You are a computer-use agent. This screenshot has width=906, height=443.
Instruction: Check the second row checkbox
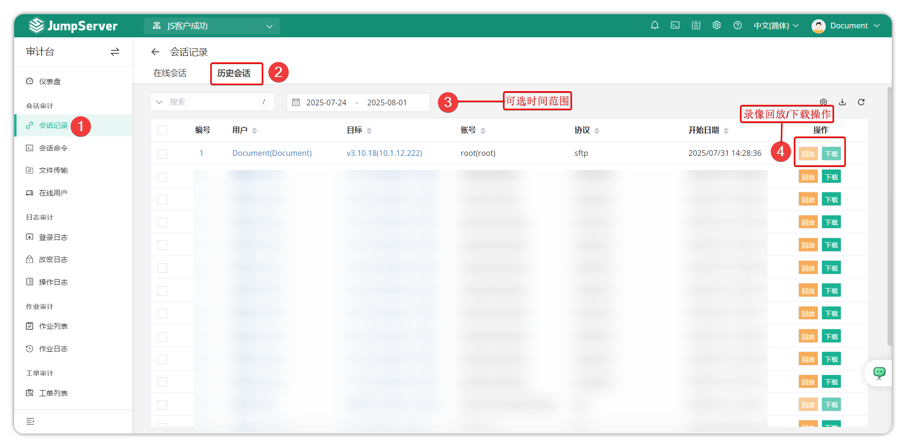click(x=162, y=177)
